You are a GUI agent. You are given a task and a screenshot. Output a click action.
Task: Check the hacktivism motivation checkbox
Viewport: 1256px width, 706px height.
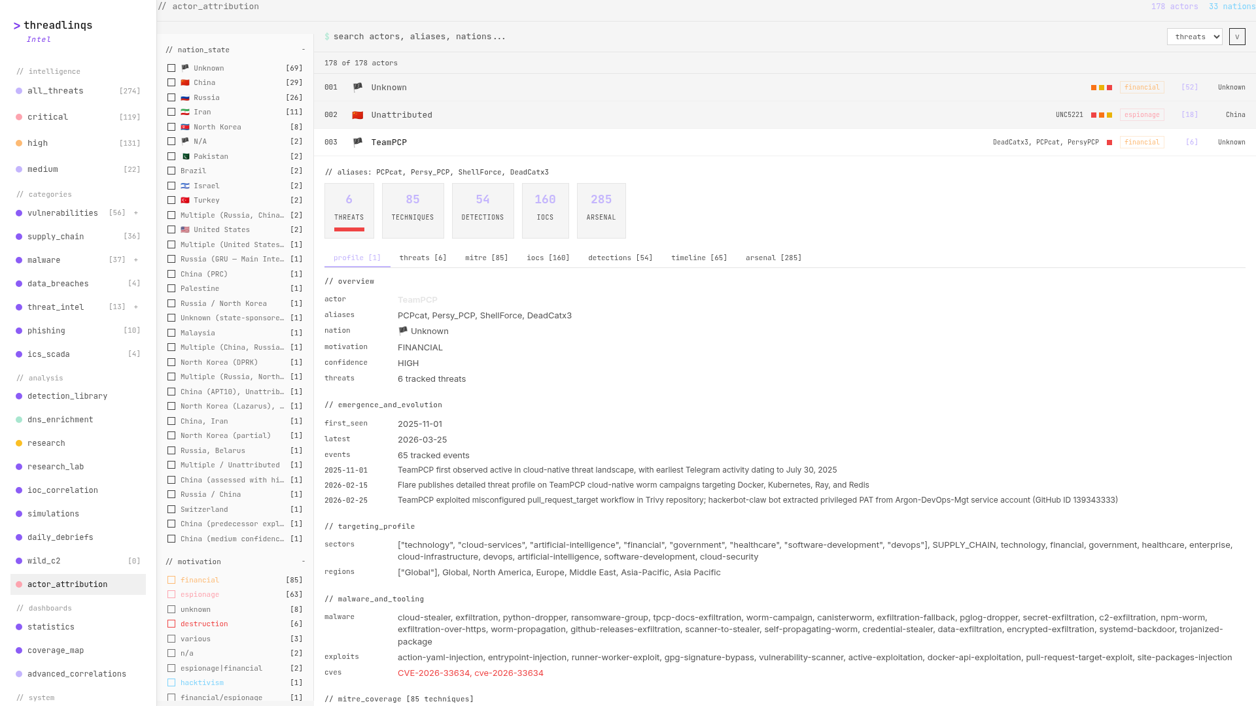click(172, 682)
